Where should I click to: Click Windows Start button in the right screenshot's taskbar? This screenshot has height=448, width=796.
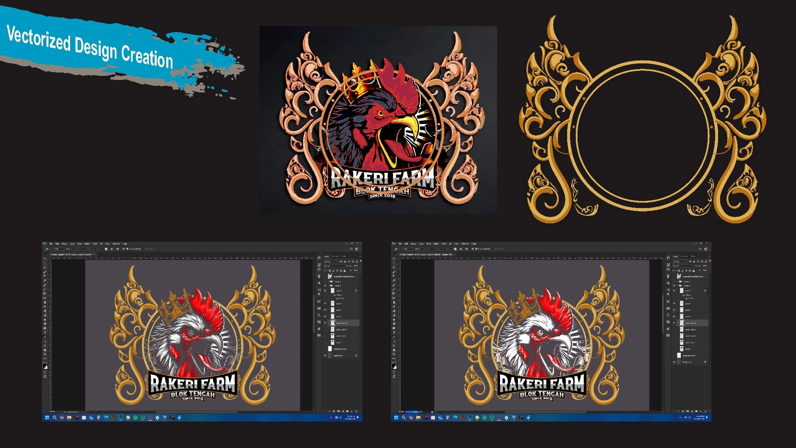point(396,418)
